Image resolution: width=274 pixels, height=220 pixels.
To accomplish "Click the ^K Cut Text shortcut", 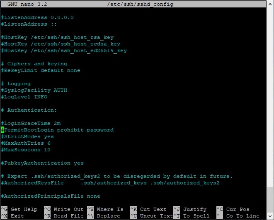I will coord(148,209).
